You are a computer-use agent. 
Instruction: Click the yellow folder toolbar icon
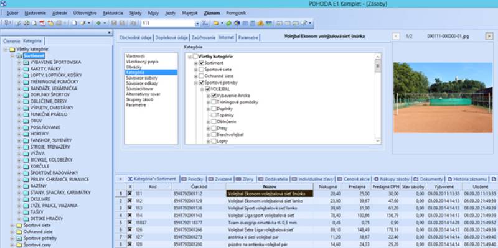pos(216,23)
